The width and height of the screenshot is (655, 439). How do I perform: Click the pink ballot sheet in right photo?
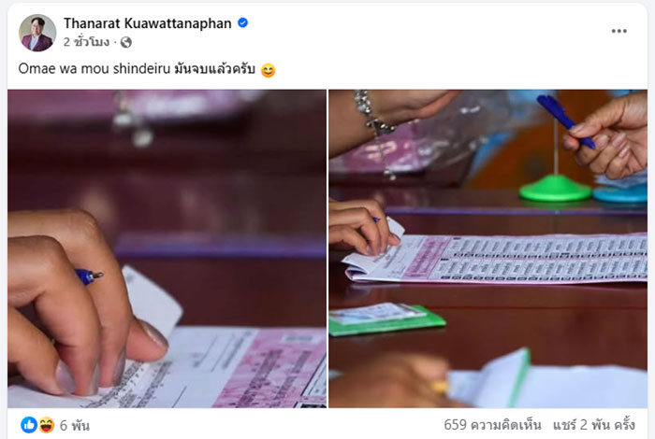(x=495, y=259)
